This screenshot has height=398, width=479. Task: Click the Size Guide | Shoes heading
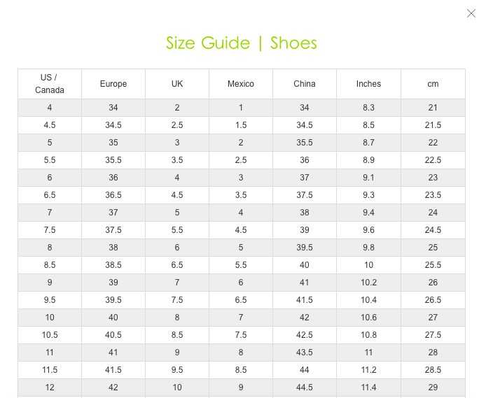point(241,43)
